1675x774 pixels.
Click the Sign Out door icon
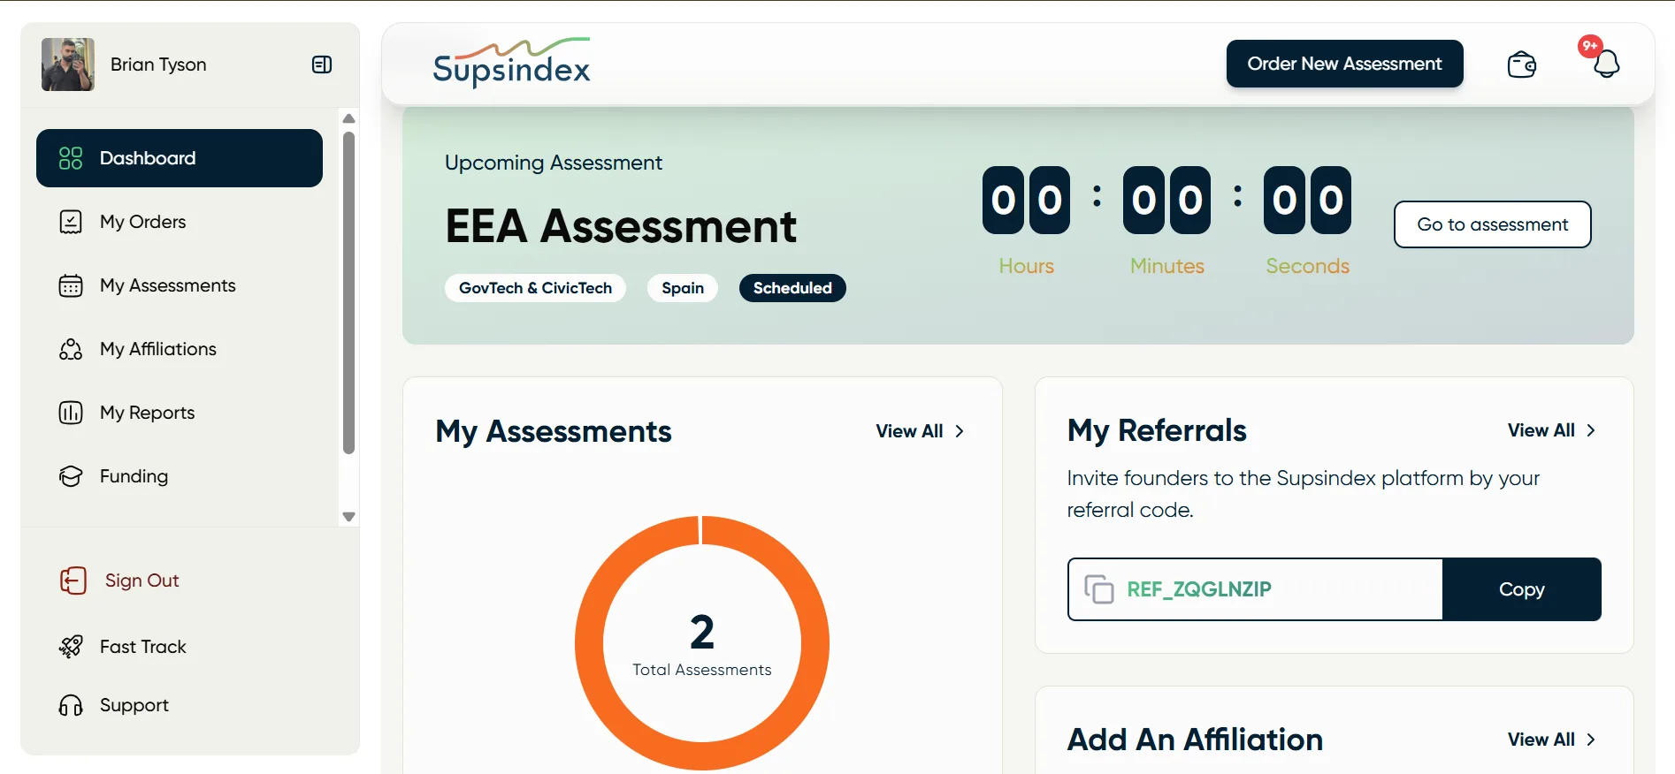coord(73,580)
